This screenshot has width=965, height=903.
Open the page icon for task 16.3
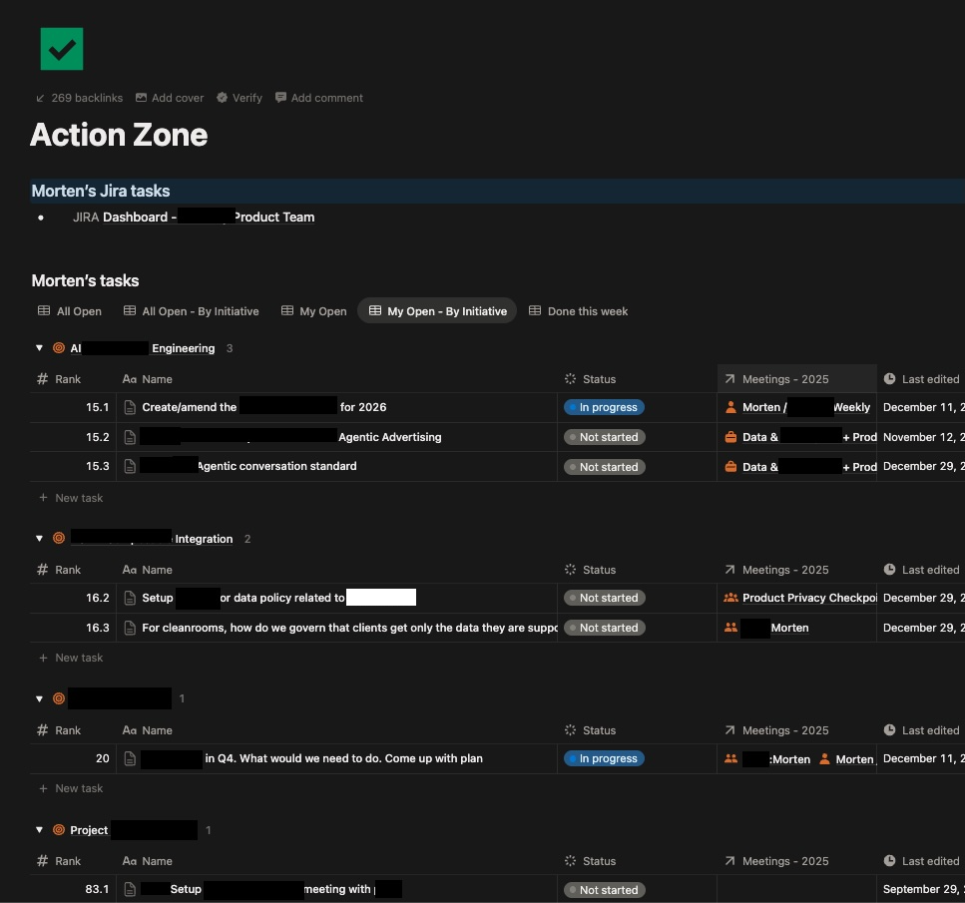[x=130, y=628]
